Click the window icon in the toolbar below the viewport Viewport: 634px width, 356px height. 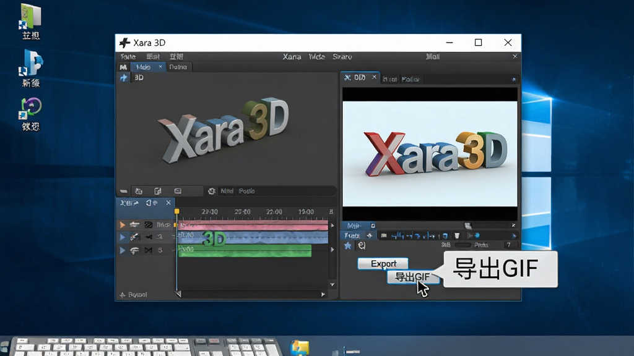[x=178, y=191]
